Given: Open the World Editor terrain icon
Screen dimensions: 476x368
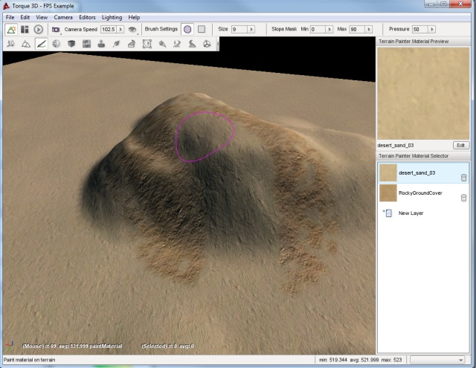Looking at the screenshot, I should (11, 30).
